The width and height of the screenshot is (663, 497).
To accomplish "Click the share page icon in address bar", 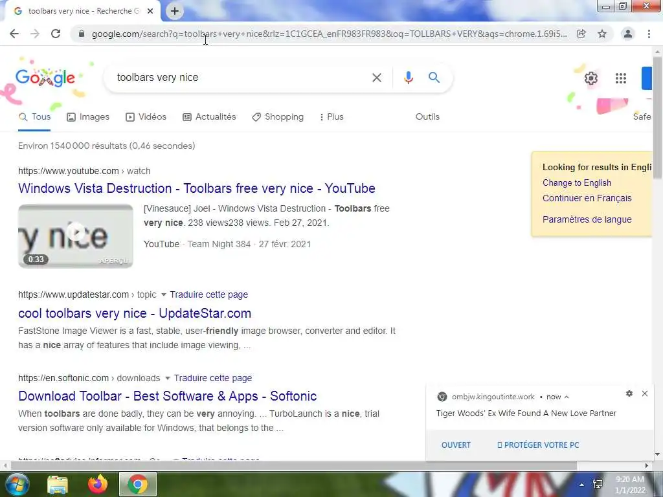I will pyautogui.click(x=581, y=34).
